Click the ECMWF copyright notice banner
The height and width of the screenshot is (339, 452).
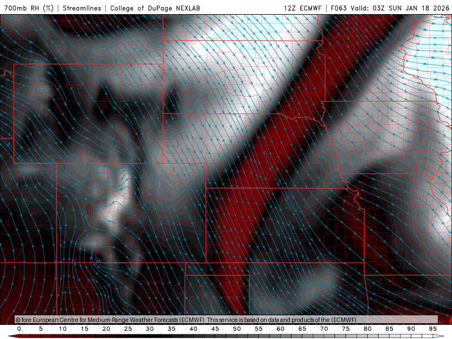(x=227, y=320)
